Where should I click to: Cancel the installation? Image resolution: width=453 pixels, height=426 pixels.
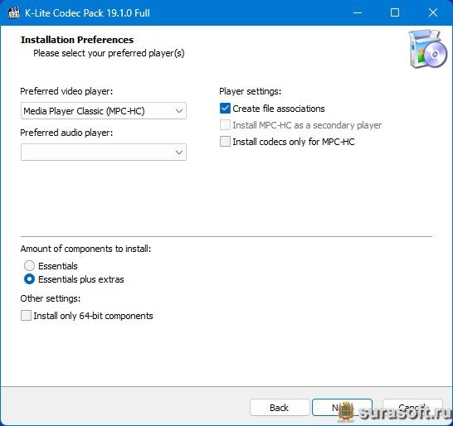click(412, 408)
